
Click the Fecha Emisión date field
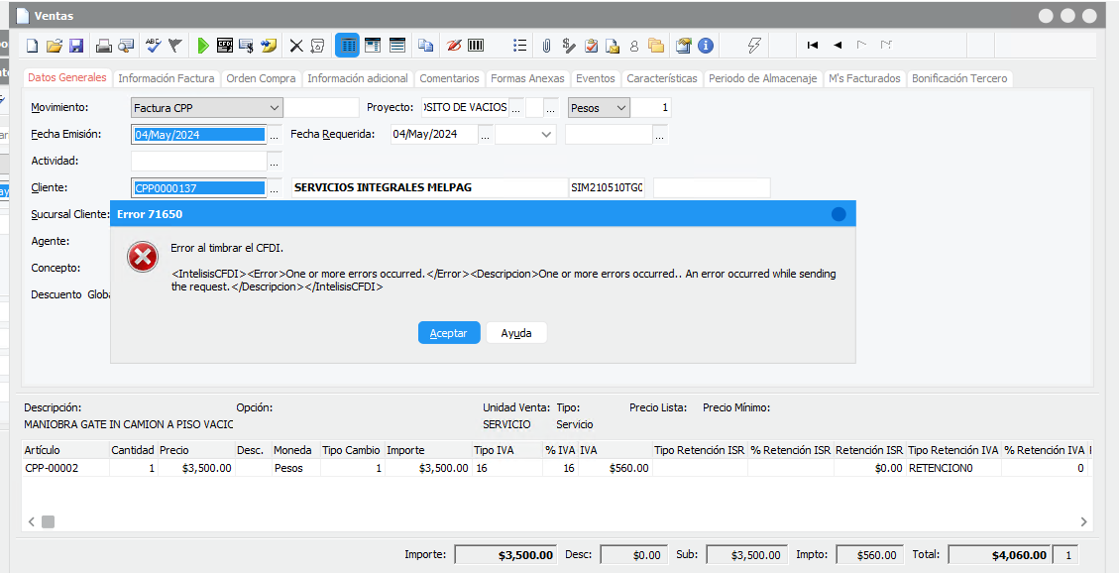coord(198,135)
